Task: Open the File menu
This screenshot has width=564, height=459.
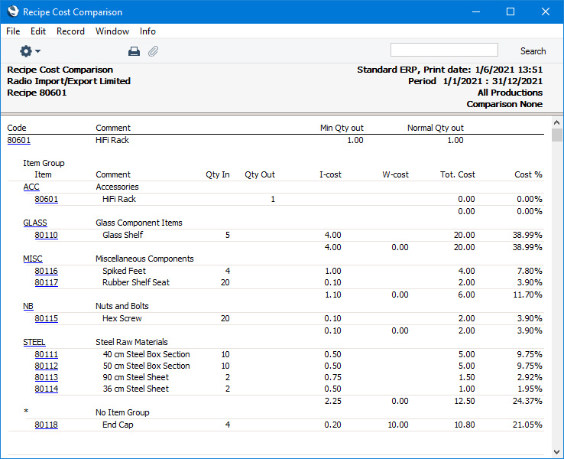Action: pyautogui.click(x=13, y=31)
